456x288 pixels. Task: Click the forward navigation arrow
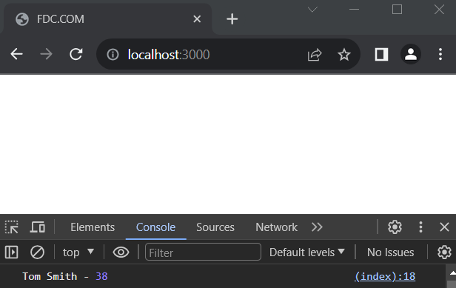click(46, 54)
